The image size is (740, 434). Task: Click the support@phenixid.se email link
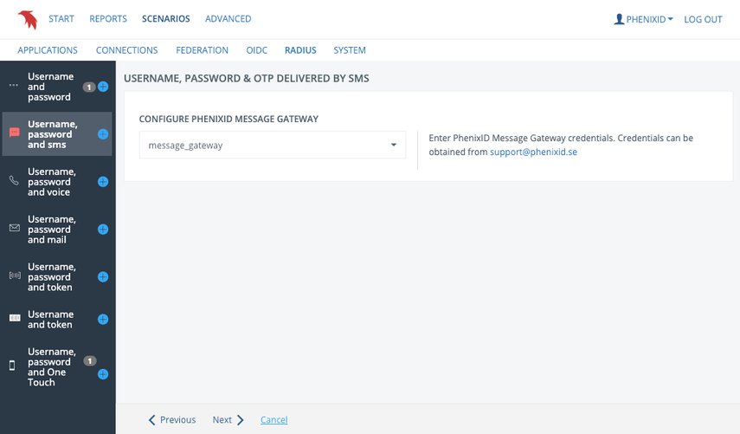tap(533, 152)
